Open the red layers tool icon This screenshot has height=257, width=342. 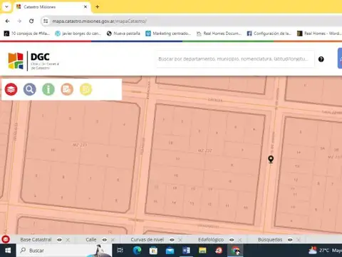point(11,89)
